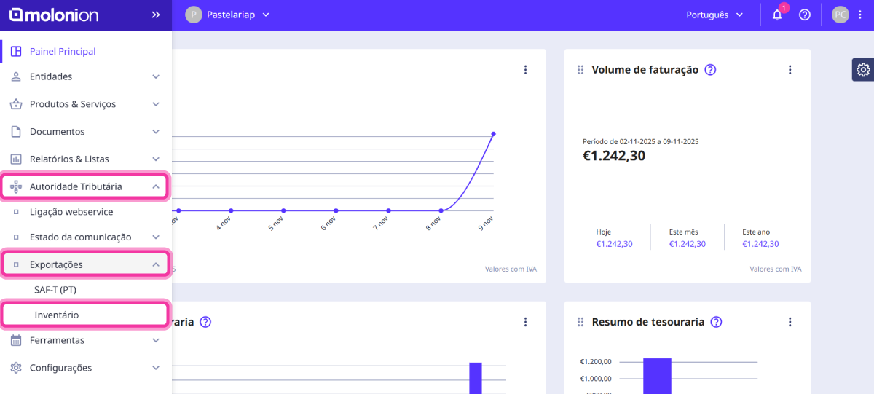Click the notifications bell icon
This screenshot has width=874, height=394.
[777, 15]
